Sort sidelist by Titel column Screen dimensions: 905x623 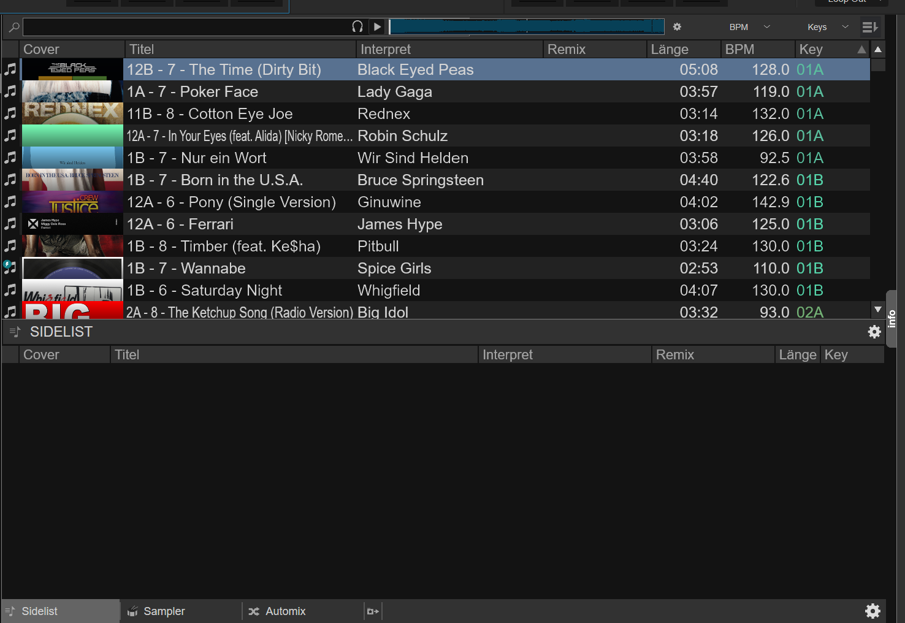[294, 354]
